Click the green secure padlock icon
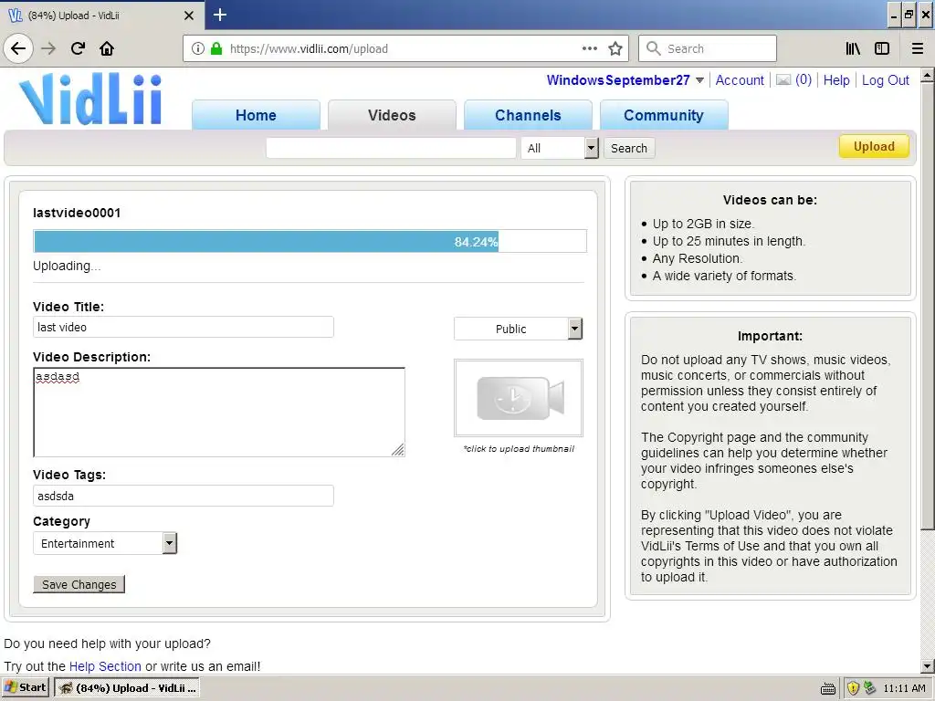 click(x=216, y=48)
